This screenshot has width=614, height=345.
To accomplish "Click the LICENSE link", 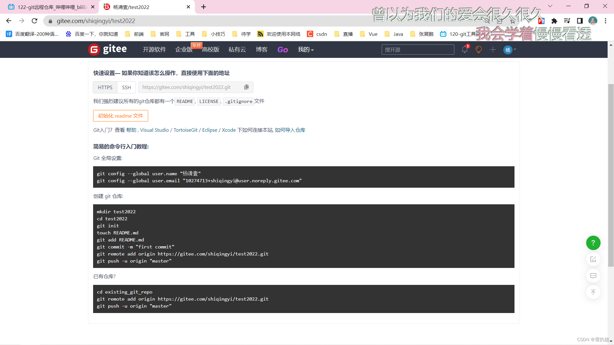I will [x=209, y=101].
